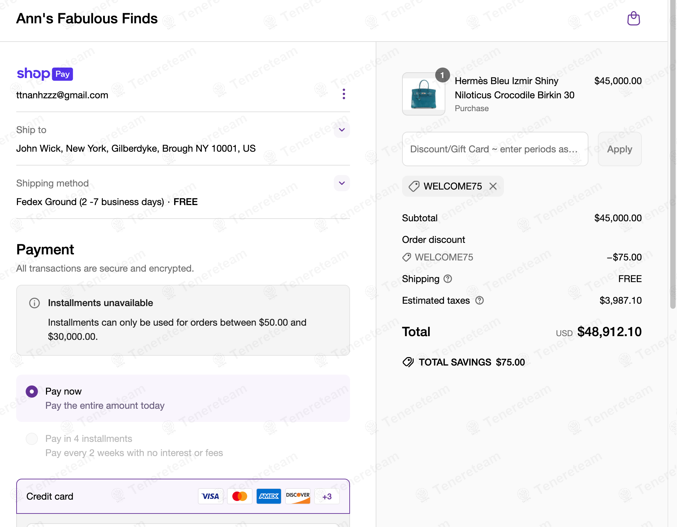Click the Amex card icon
The height and width of the screenshot is (527, 677).
click(269, 496)
